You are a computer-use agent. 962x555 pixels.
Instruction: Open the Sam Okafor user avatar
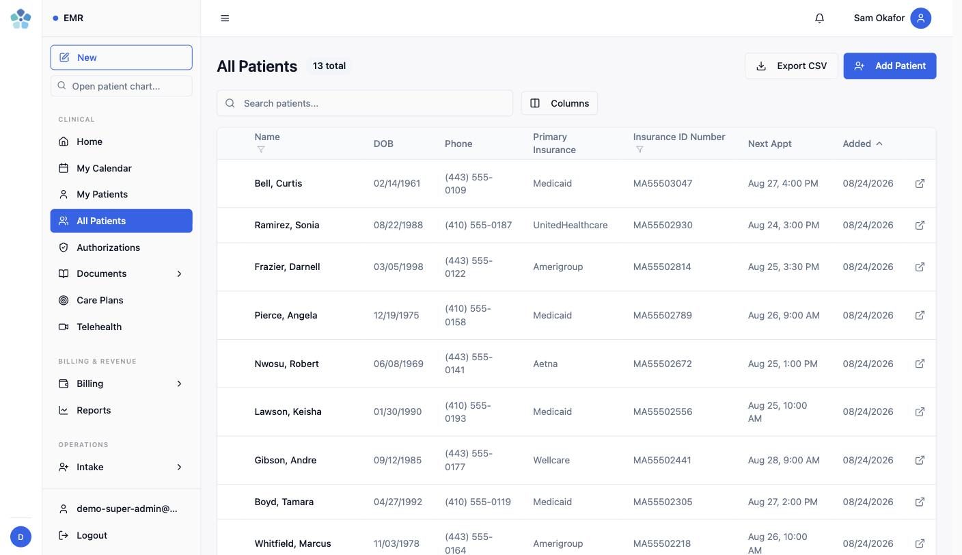920,18
